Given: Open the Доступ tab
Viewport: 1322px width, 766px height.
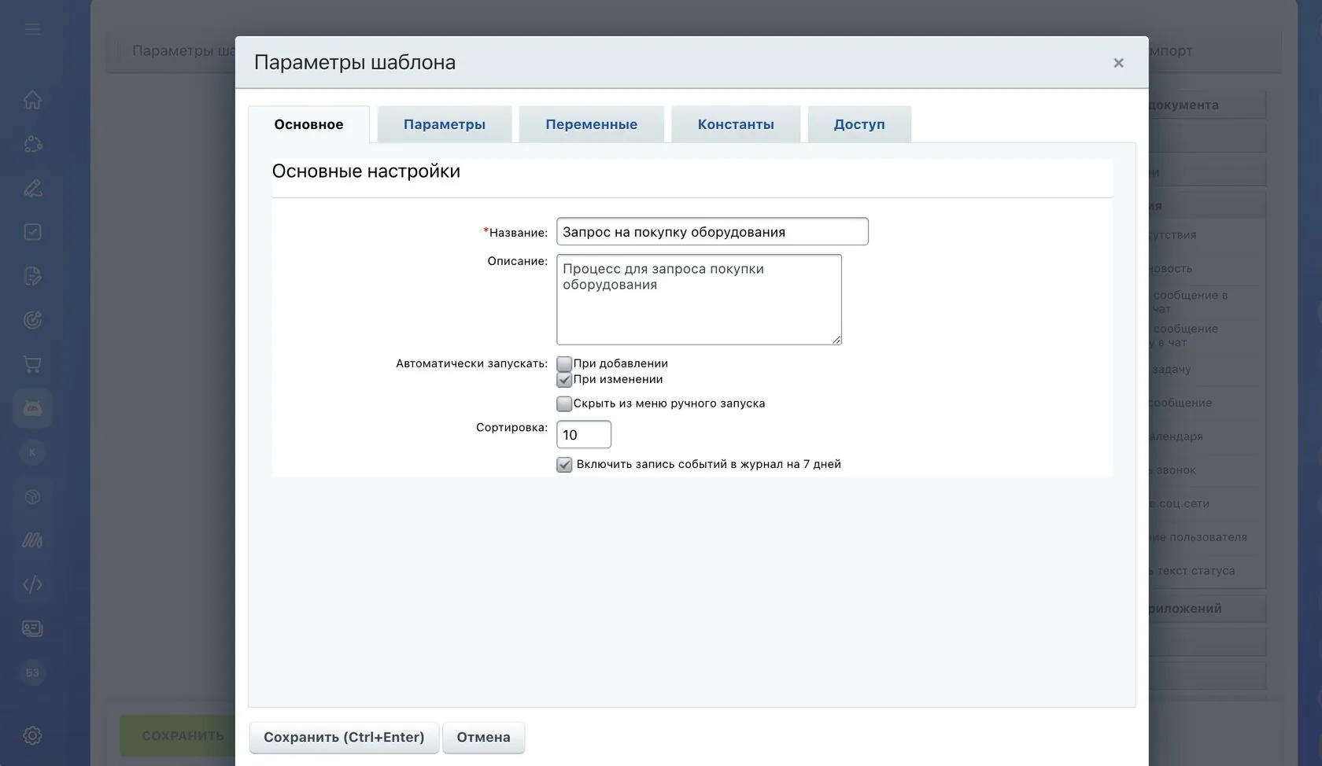Looking at the screenshot, I should point(859,124).
